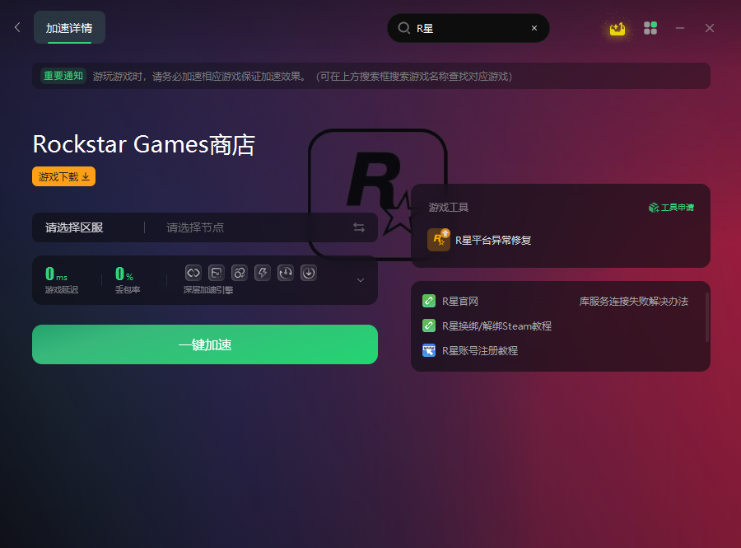
Task: Click the 工具申请 link
Action: click(672, 207)
